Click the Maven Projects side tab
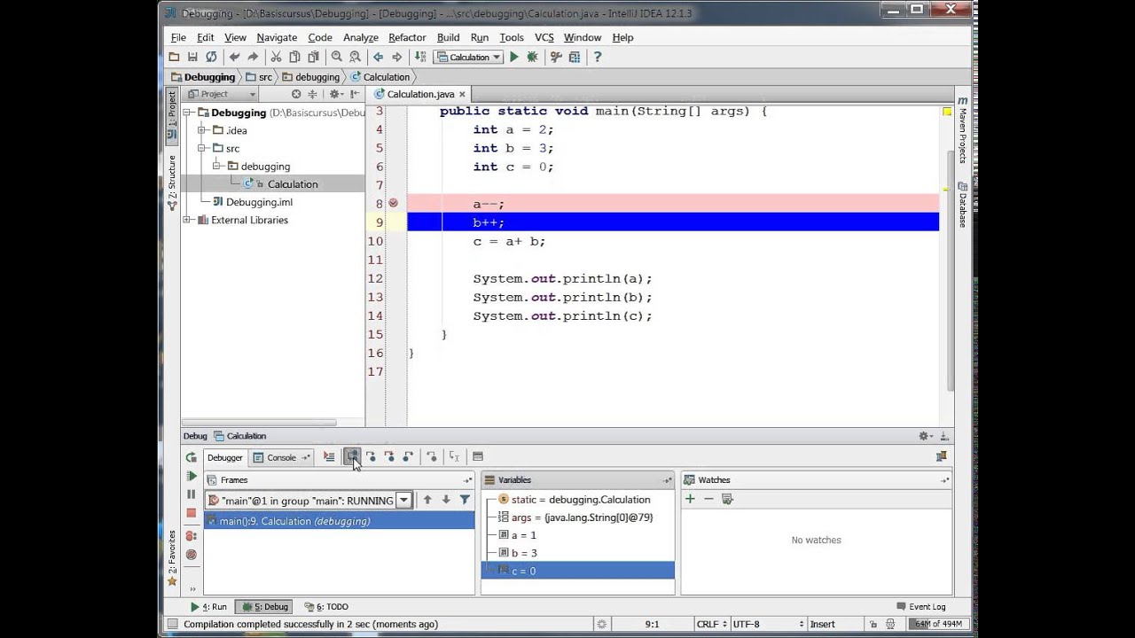 point(962,129)
